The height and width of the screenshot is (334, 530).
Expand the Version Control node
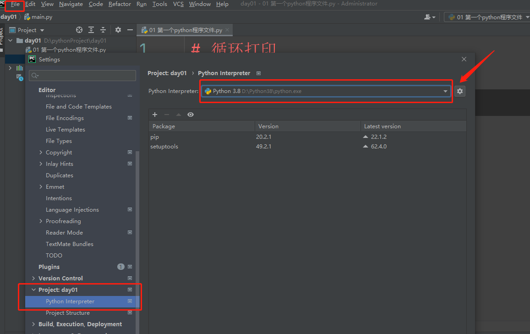click(x=33, y=278)
